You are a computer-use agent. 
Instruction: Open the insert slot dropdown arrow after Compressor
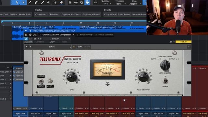(x=73, y=35)
